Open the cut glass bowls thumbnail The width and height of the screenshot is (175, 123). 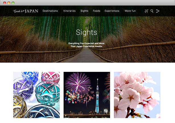(36, 95)
